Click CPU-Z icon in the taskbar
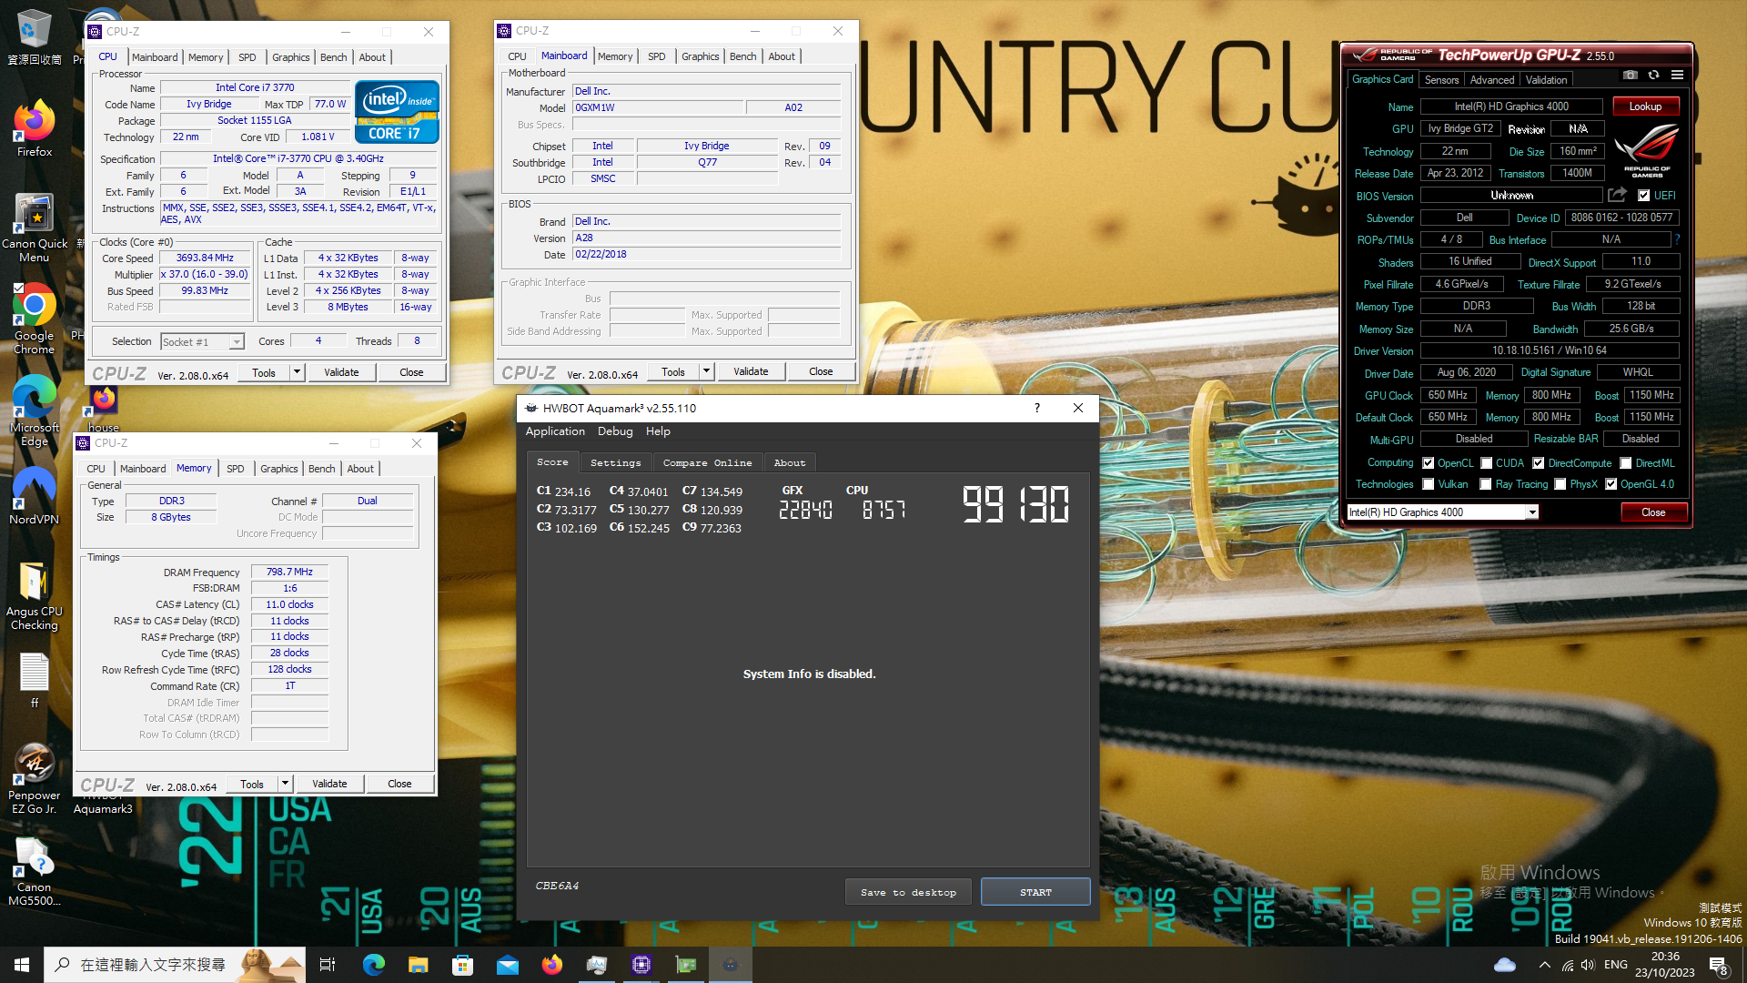1747x983 pixels. (x=641, y=965)
